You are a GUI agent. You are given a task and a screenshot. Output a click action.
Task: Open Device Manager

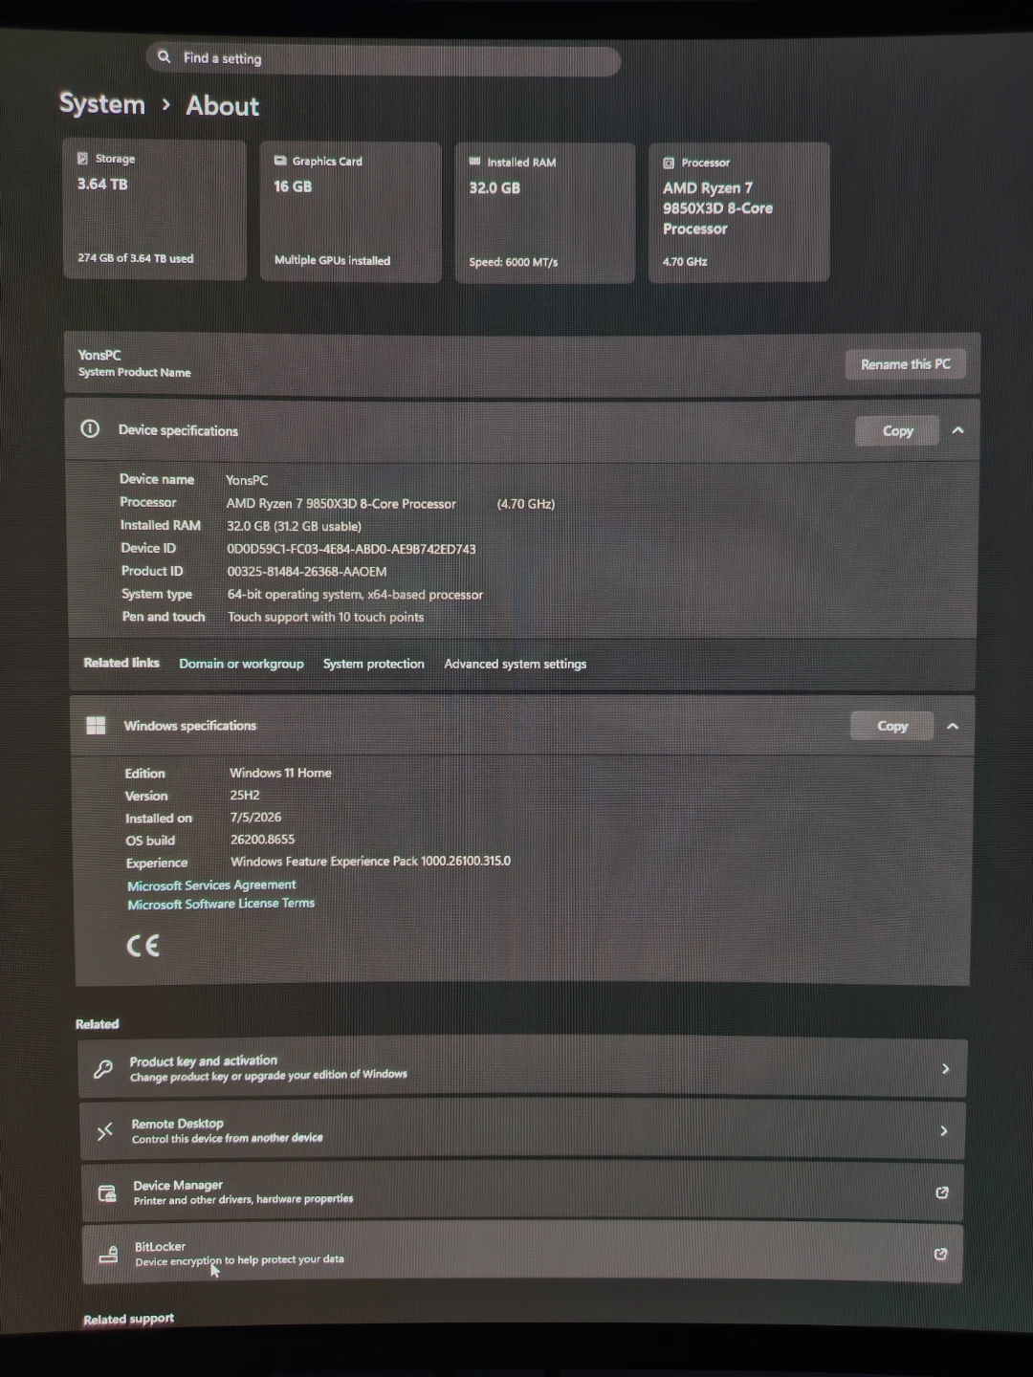click(x=522, y=1191)
